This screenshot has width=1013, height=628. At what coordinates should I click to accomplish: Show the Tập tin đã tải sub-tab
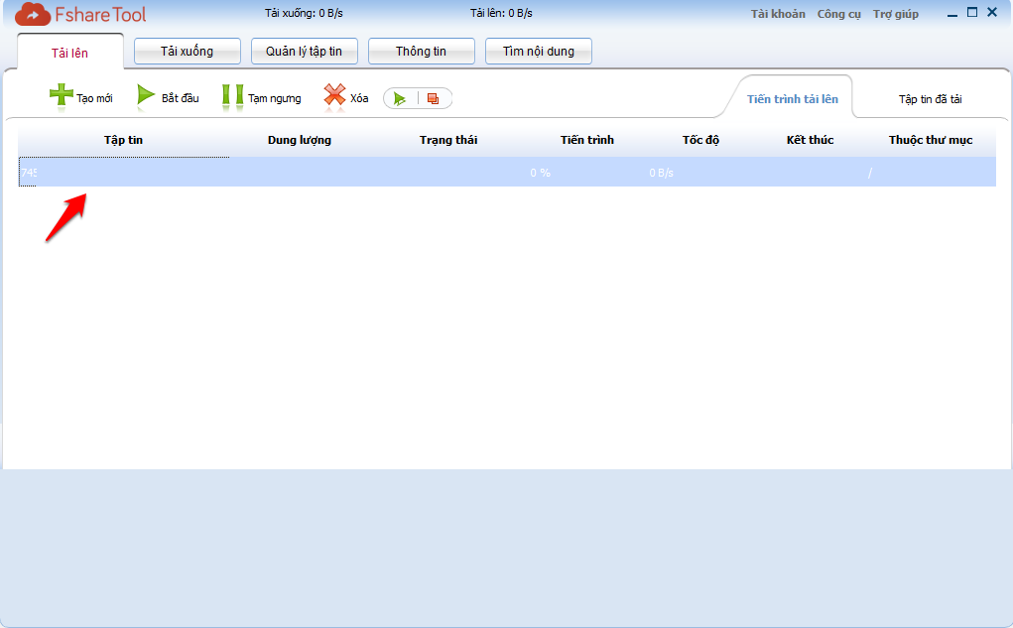point(930,99)
